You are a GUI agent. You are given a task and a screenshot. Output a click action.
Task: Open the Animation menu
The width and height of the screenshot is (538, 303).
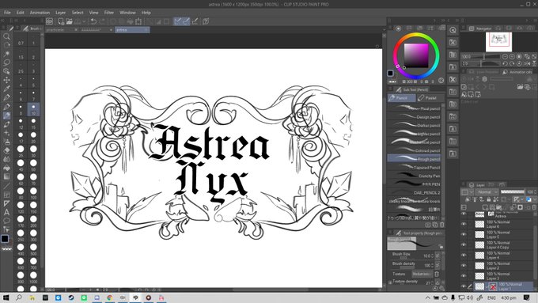(40, 13)
